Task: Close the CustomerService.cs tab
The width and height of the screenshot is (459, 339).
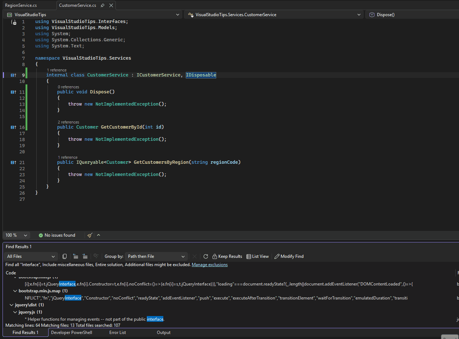Action: (111, 5)
